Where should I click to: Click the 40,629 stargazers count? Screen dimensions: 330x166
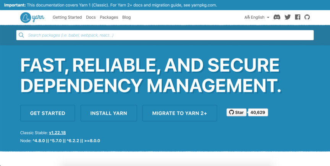pos(258,112)
